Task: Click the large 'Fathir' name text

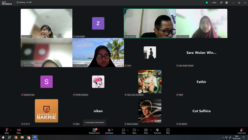Action: coord(201,82)
